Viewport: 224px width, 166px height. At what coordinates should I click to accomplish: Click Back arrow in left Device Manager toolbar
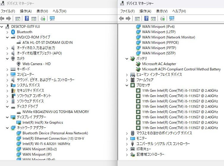(x=2, y=18)
